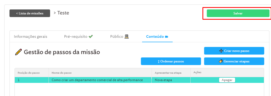This screenshot has width=271, height=96.
Task: Save the mission with the Salvar button
Action: coord(238,13)
